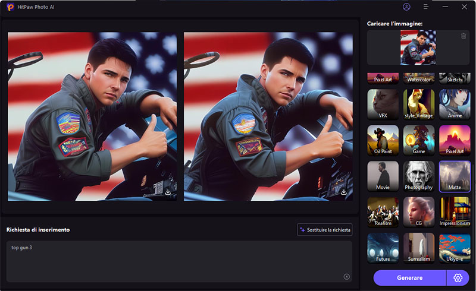This screenshot has width=476, height=291.
Task: Open the hamburger menu in title bar
Action: click(425, 7)
